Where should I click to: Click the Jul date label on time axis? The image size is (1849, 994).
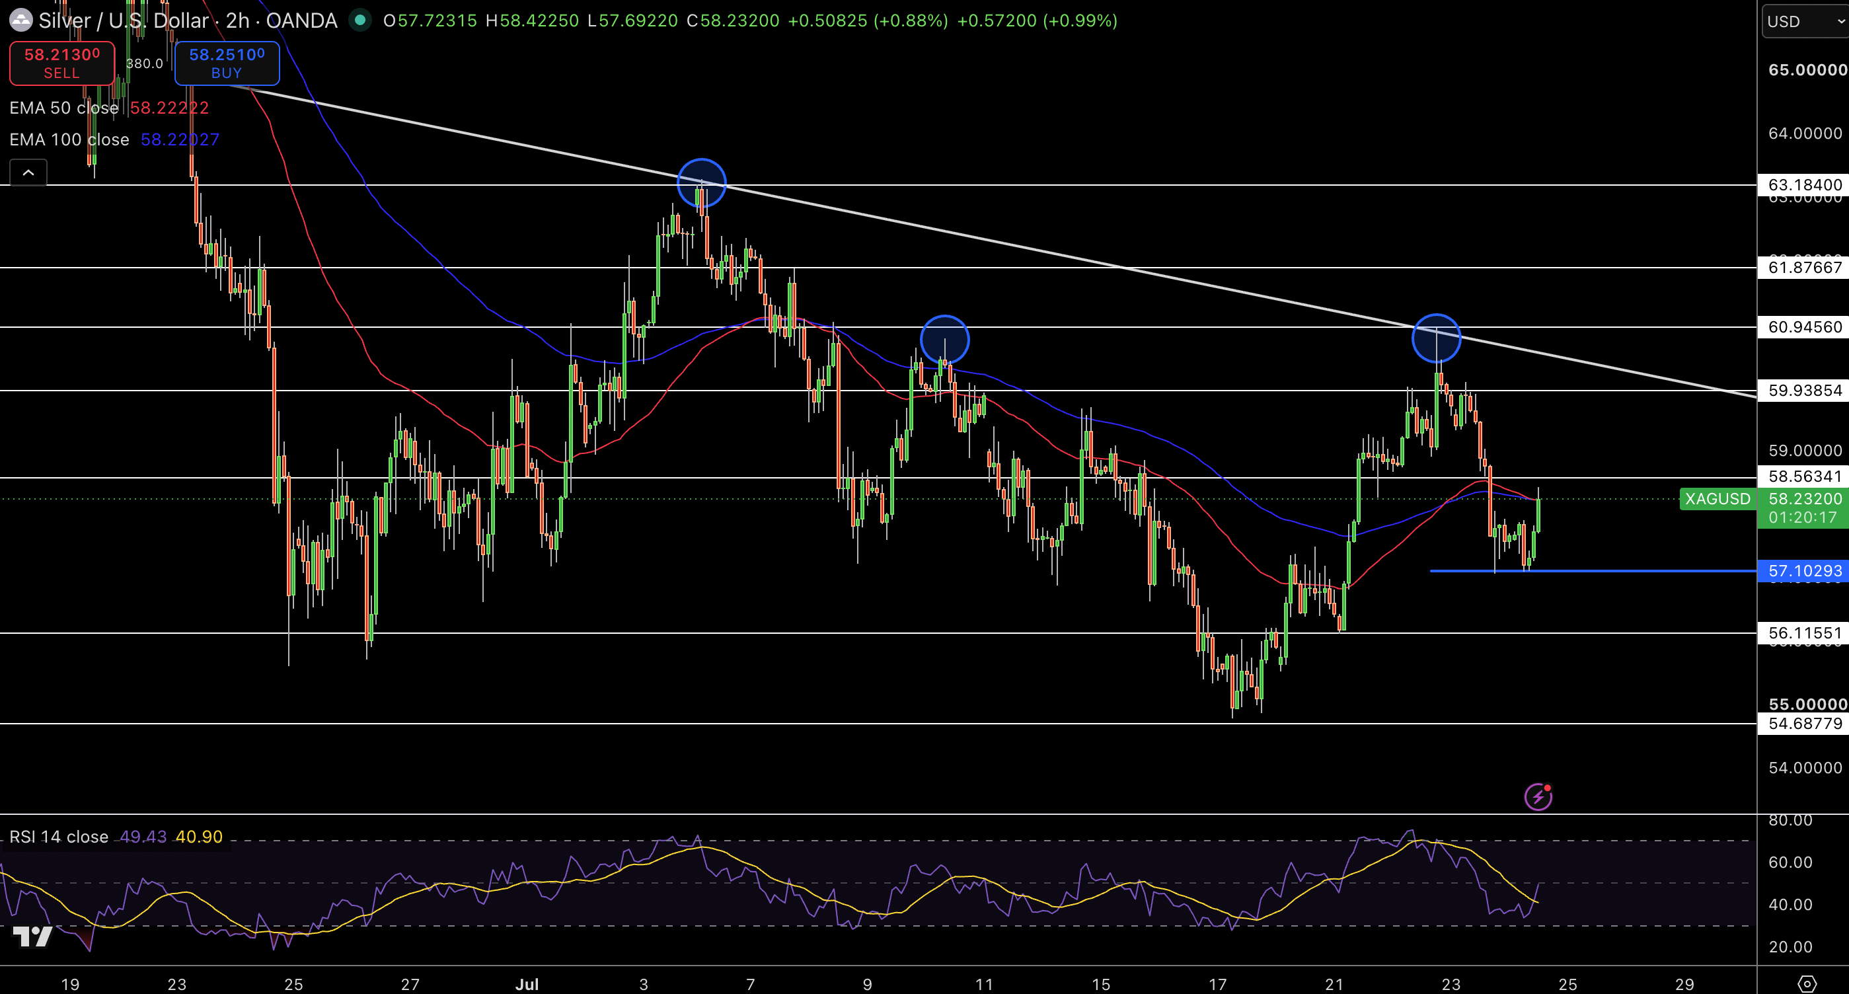527,984
